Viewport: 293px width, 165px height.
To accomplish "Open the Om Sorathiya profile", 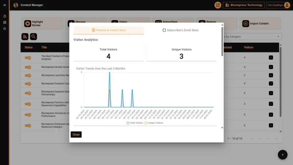I will pyautogui.click(x=277, y=5).
